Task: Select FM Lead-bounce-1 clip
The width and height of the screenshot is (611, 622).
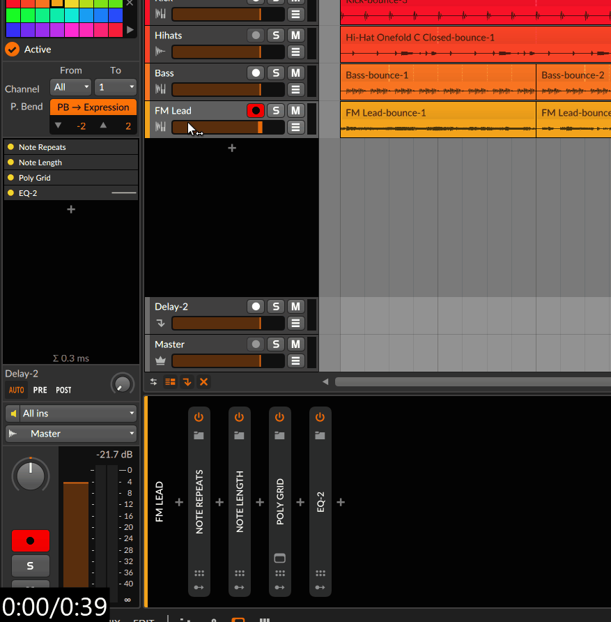Action: point(438,119)
